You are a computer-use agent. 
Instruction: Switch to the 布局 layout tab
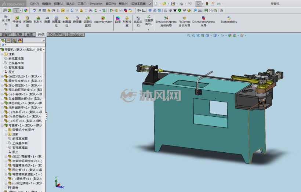pyautogui.click(x=18, y=35)
